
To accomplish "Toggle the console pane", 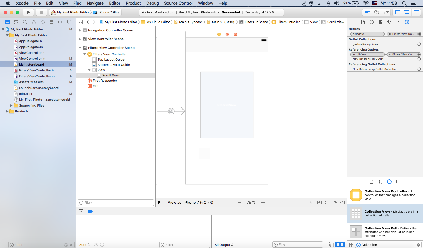I will [x=343, y=244].
